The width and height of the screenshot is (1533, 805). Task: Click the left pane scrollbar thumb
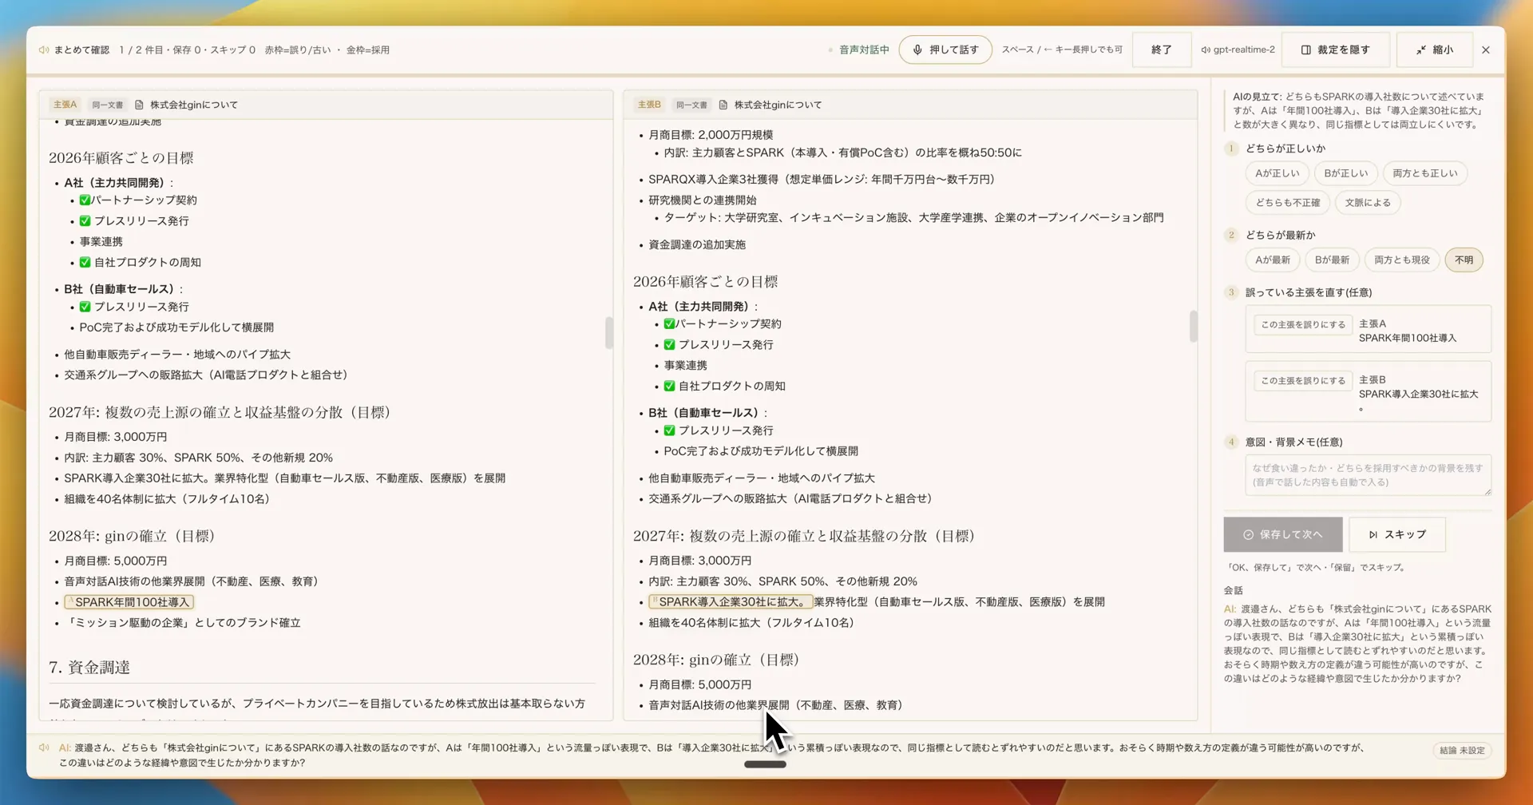608,333
